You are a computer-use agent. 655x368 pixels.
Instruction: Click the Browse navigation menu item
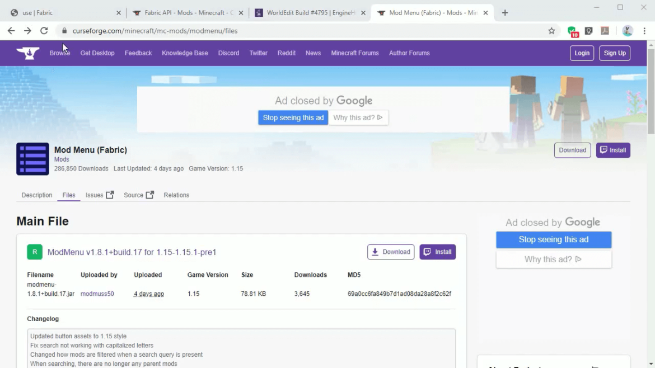point(59,53)
